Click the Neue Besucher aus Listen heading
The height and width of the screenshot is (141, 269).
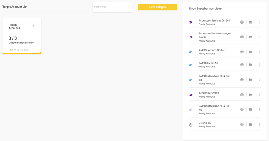coord(206,9)
